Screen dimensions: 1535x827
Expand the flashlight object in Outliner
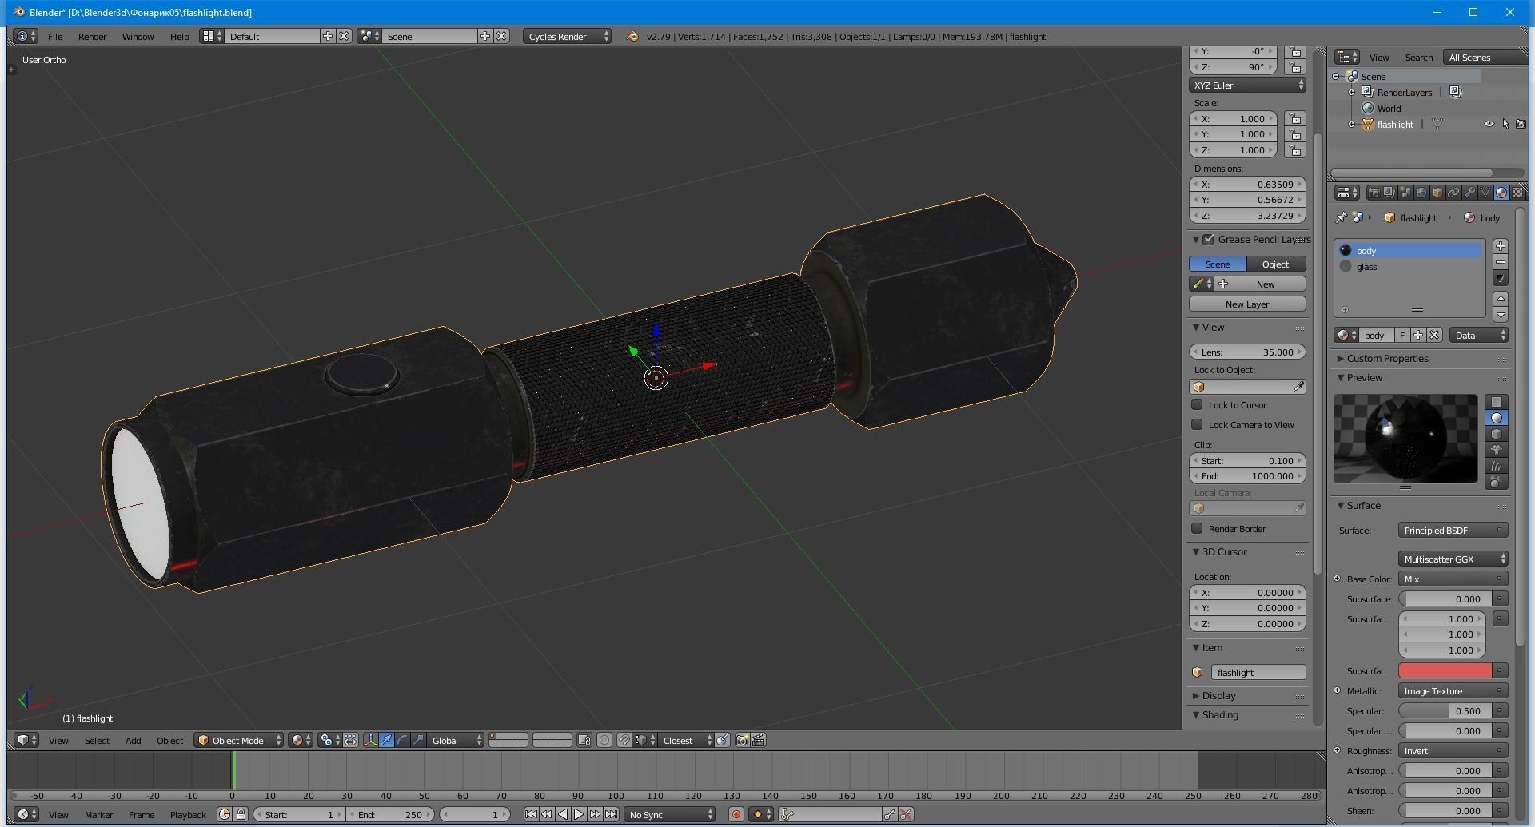1352,124
